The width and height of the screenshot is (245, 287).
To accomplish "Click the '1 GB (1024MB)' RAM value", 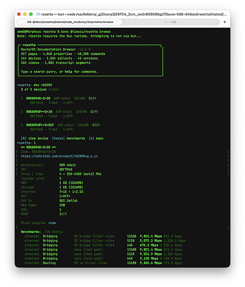I will click(x=71, y=183).
